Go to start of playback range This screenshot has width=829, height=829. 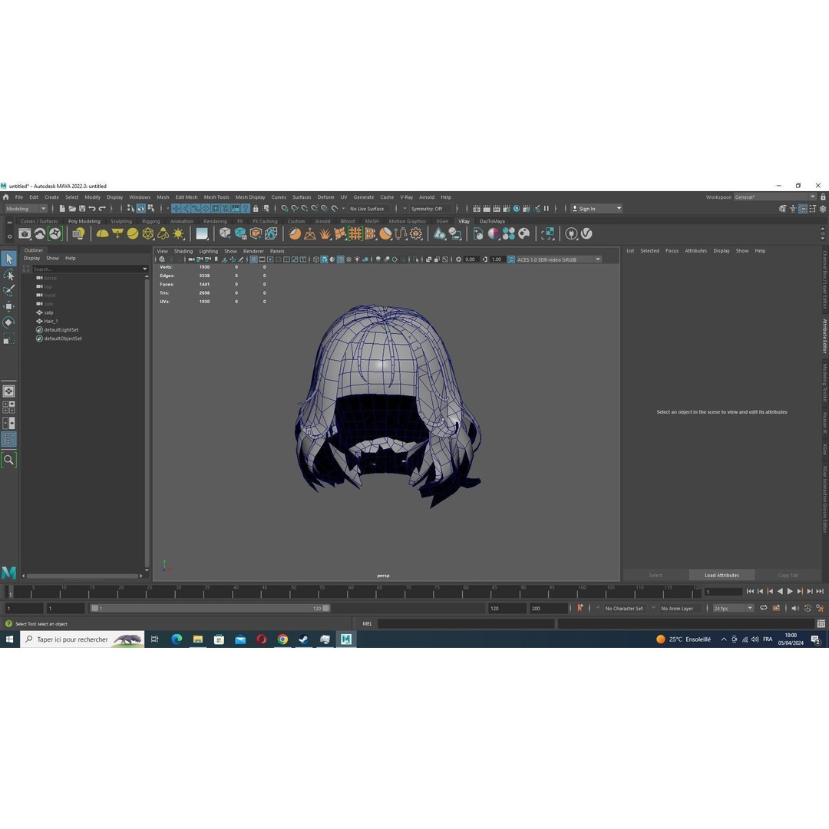tap(750, 592)
